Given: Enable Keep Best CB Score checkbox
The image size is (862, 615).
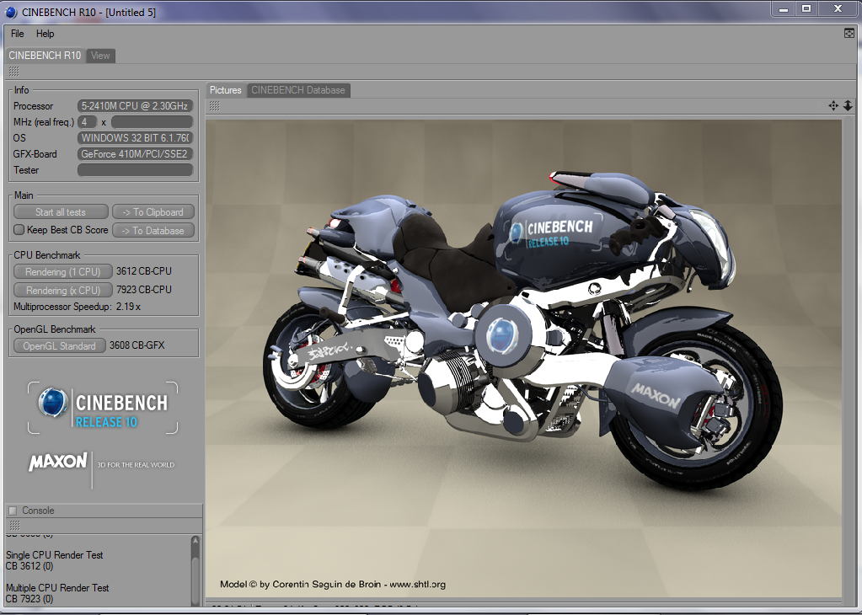Looking at the screenshot, I should (x=19, y=230).
